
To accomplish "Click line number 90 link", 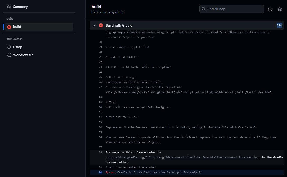I will click(x=100, y=172).
